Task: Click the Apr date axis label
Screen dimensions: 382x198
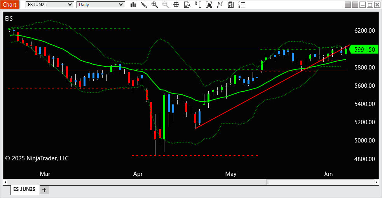Action: pyautogui.click(x=138, y=174)
